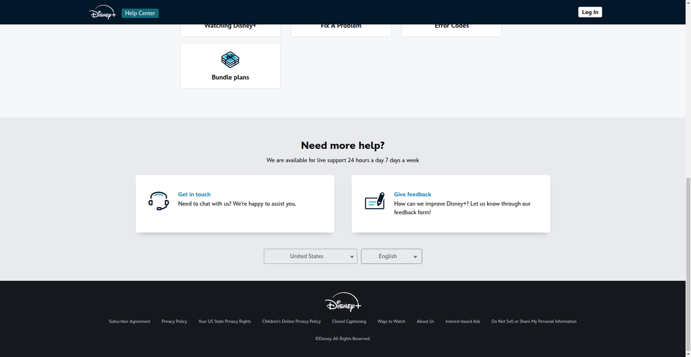Open the About Us footer link

tap(425, 321)
